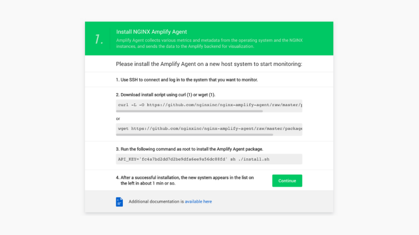Click 'Additional documentation is' text

pyautogui.click(x=156, y=202)
